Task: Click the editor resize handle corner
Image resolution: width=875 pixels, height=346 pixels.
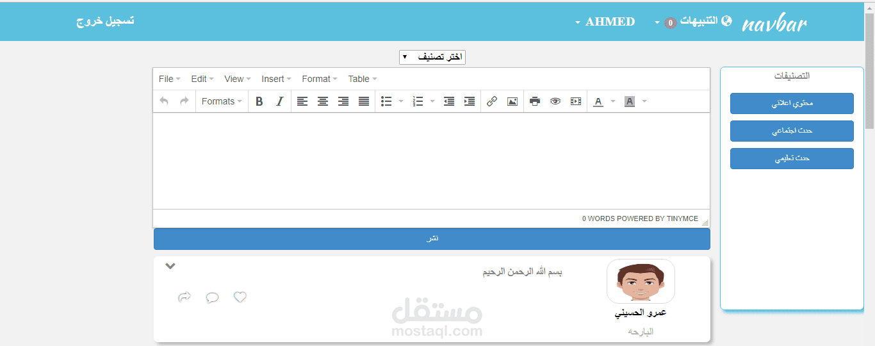Action: point(705,222)
